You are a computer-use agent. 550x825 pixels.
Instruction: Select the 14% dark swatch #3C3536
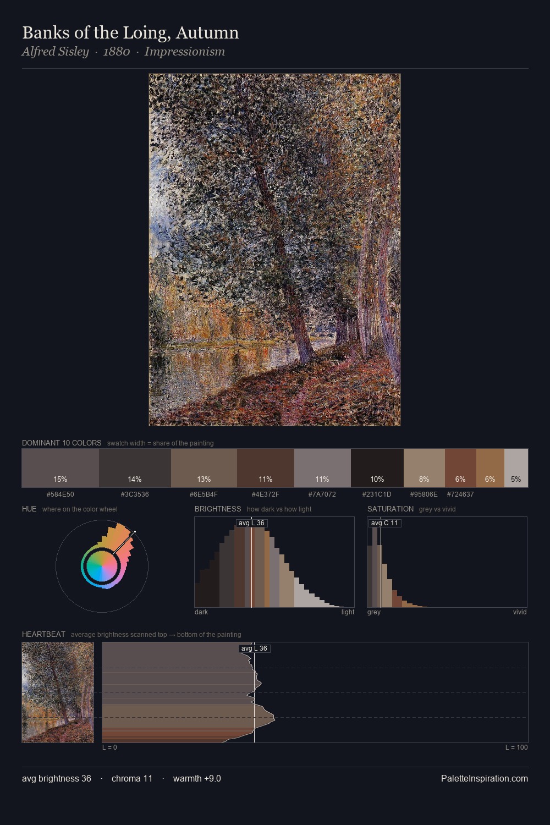point(135,468)
